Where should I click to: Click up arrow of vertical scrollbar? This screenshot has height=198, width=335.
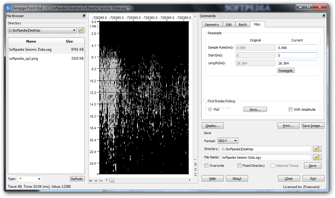point(195,16)
